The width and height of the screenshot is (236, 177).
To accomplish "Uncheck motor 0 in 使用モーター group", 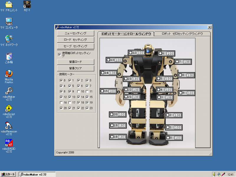I will pos(61,80).
